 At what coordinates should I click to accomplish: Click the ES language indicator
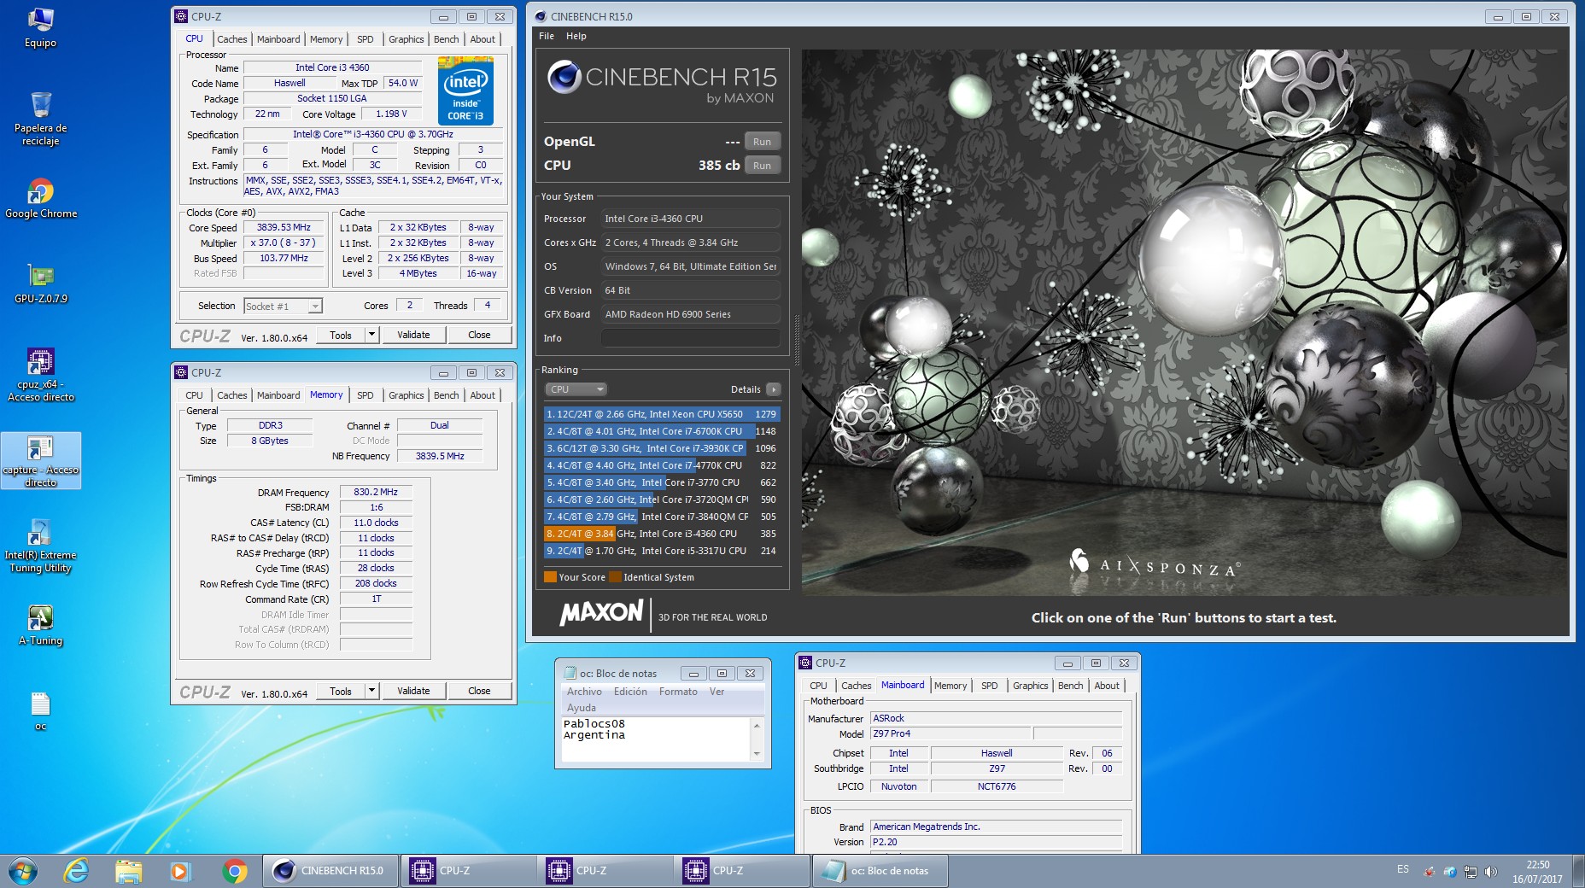(x=1403, y=869)
